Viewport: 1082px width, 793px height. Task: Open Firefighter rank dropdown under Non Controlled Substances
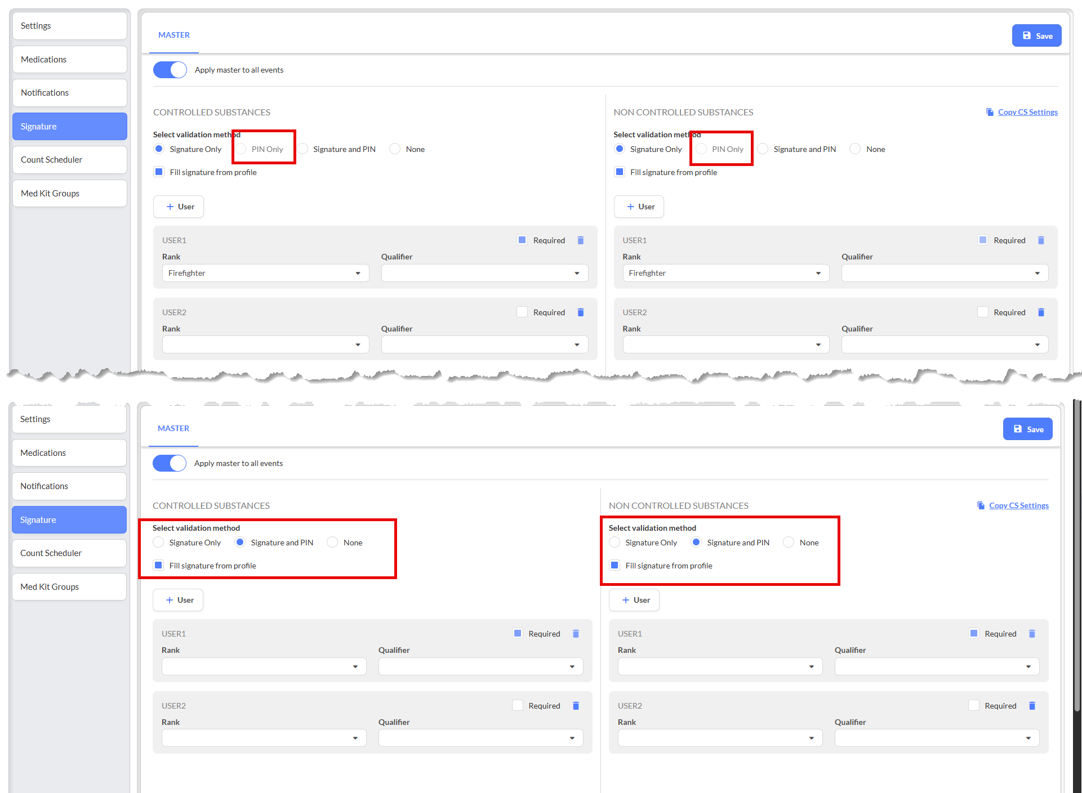[x=725, y=273]
